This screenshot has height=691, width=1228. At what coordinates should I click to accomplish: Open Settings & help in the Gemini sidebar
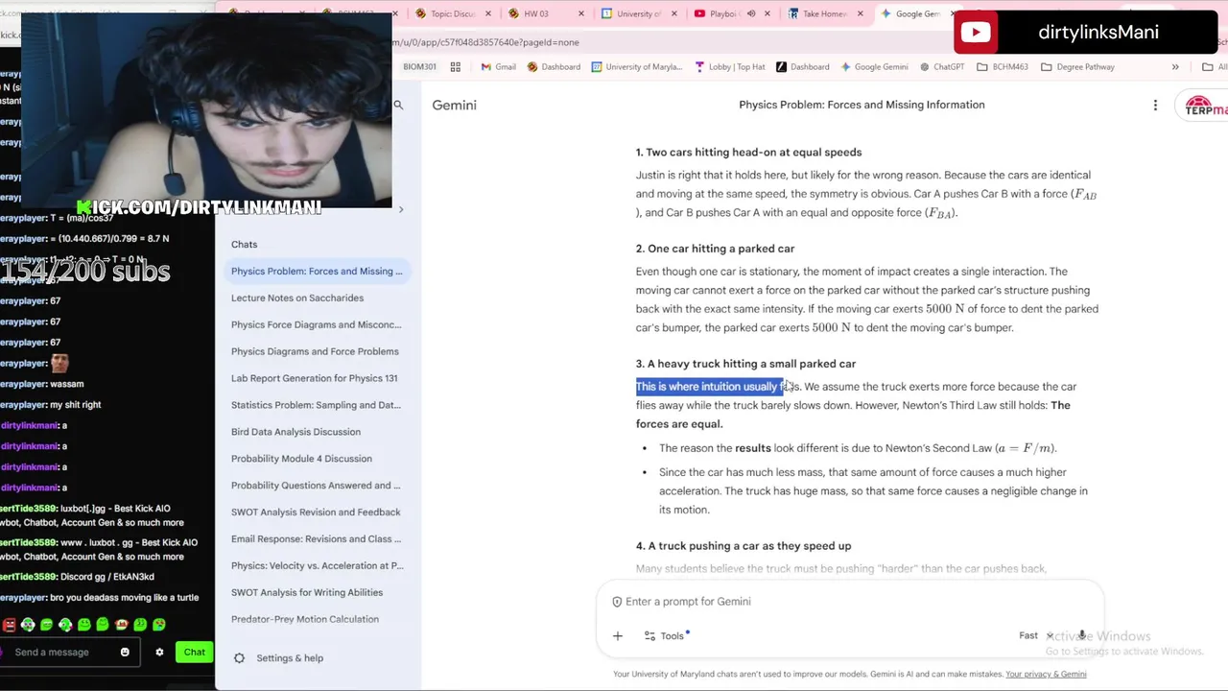[280, 657]
